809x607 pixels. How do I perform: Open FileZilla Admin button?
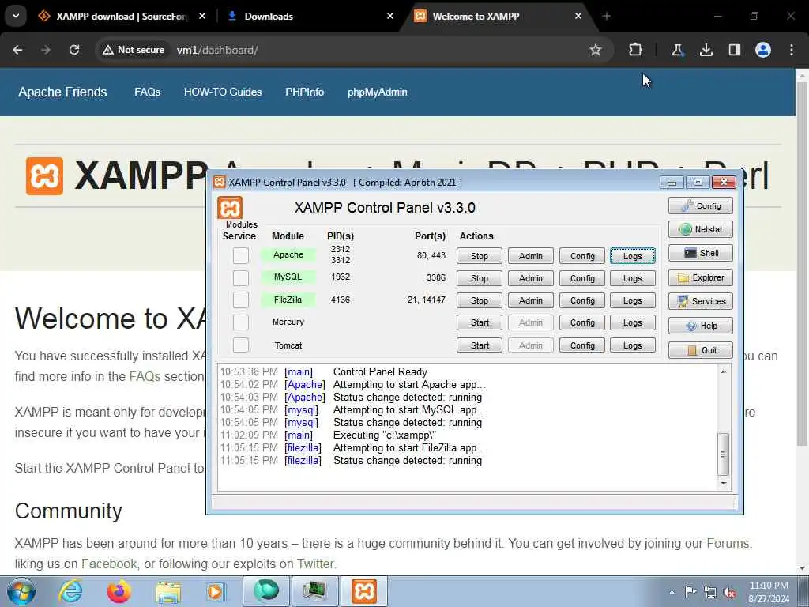pyautogui.click(x=530, y=300)
